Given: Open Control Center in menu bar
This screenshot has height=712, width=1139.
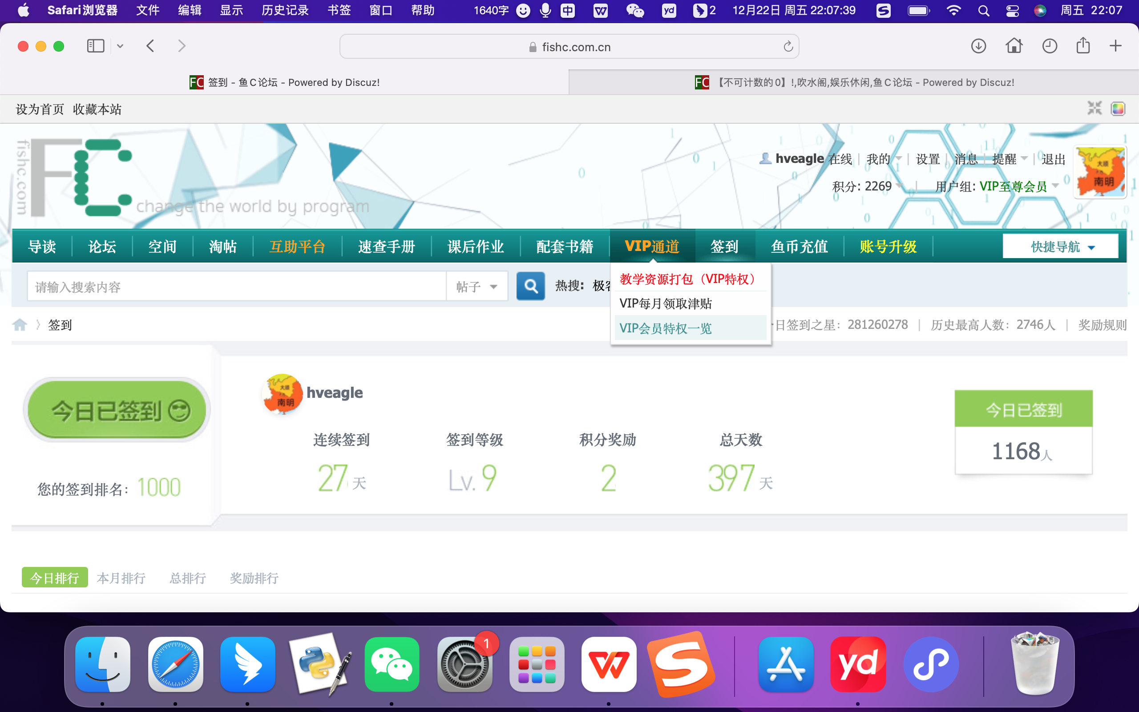Looking at the screenshot, I should (1012, 10).
